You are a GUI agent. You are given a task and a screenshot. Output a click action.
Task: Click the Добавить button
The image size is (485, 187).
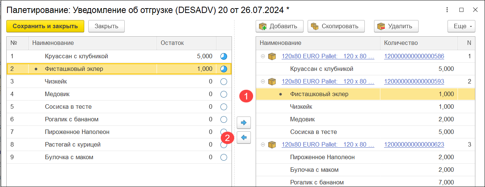click(279, 26)
